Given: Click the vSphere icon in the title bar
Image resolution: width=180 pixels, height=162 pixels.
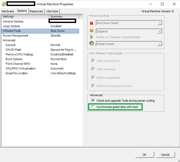Looking at the screenshot, I should click(x=4, y=4).
